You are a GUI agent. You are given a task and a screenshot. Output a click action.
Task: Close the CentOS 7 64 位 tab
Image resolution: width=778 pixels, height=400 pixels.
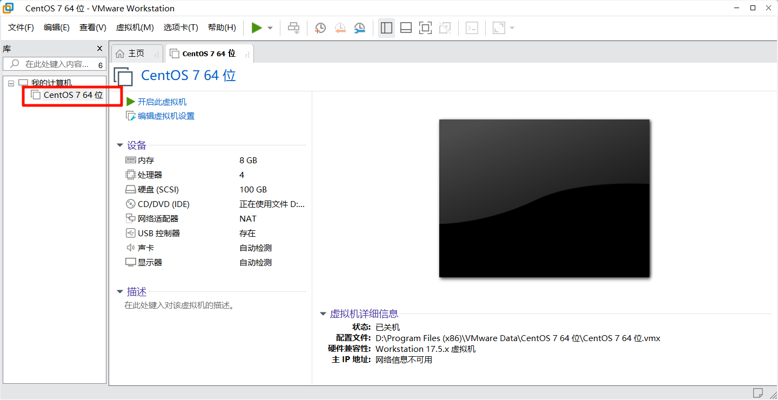(x=247, y=54)
